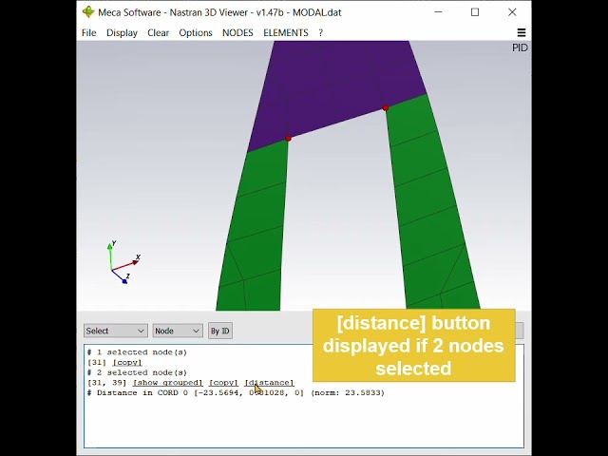
Task: Click the By ID button
Action: pyautogui.click(x=220, y=331)
